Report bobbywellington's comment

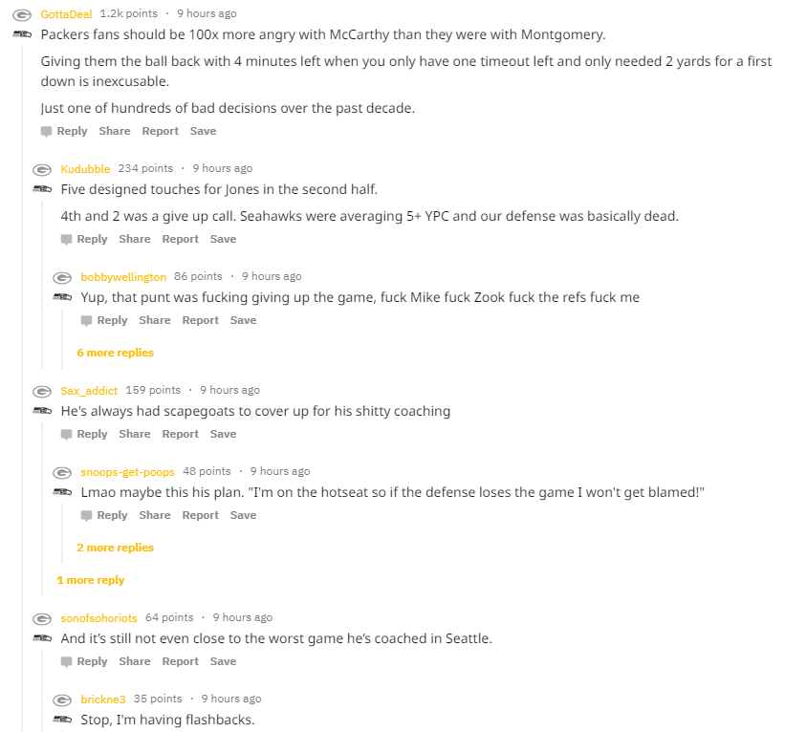(x=200, y=320)
